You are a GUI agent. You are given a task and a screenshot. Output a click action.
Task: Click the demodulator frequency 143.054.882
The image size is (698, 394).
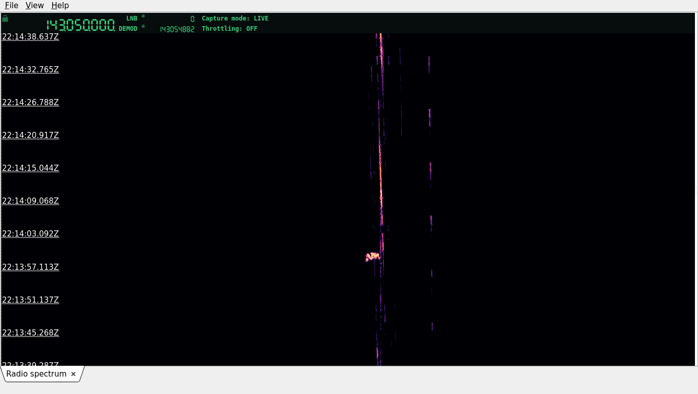pos(177,29)
